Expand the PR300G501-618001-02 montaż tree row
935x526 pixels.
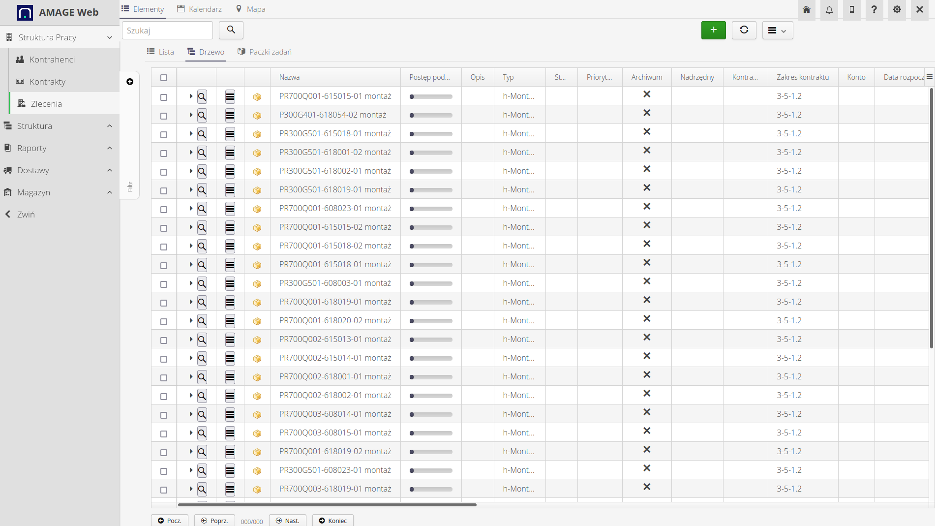point(191,153)
